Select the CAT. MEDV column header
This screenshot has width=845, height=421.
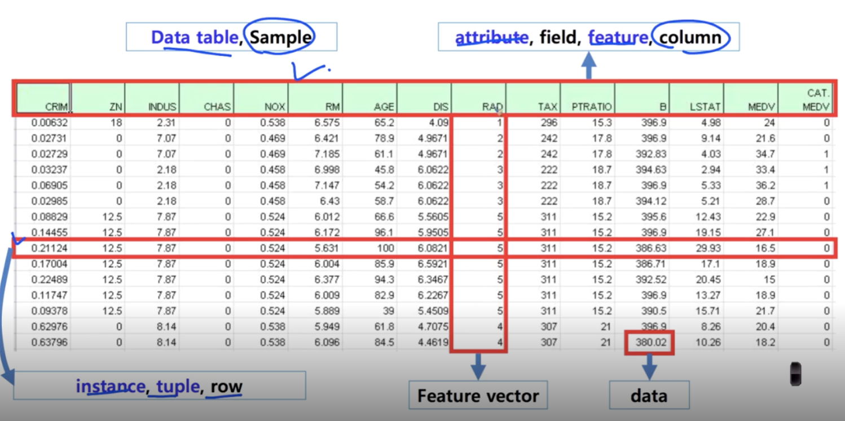(x=805, y=99)
